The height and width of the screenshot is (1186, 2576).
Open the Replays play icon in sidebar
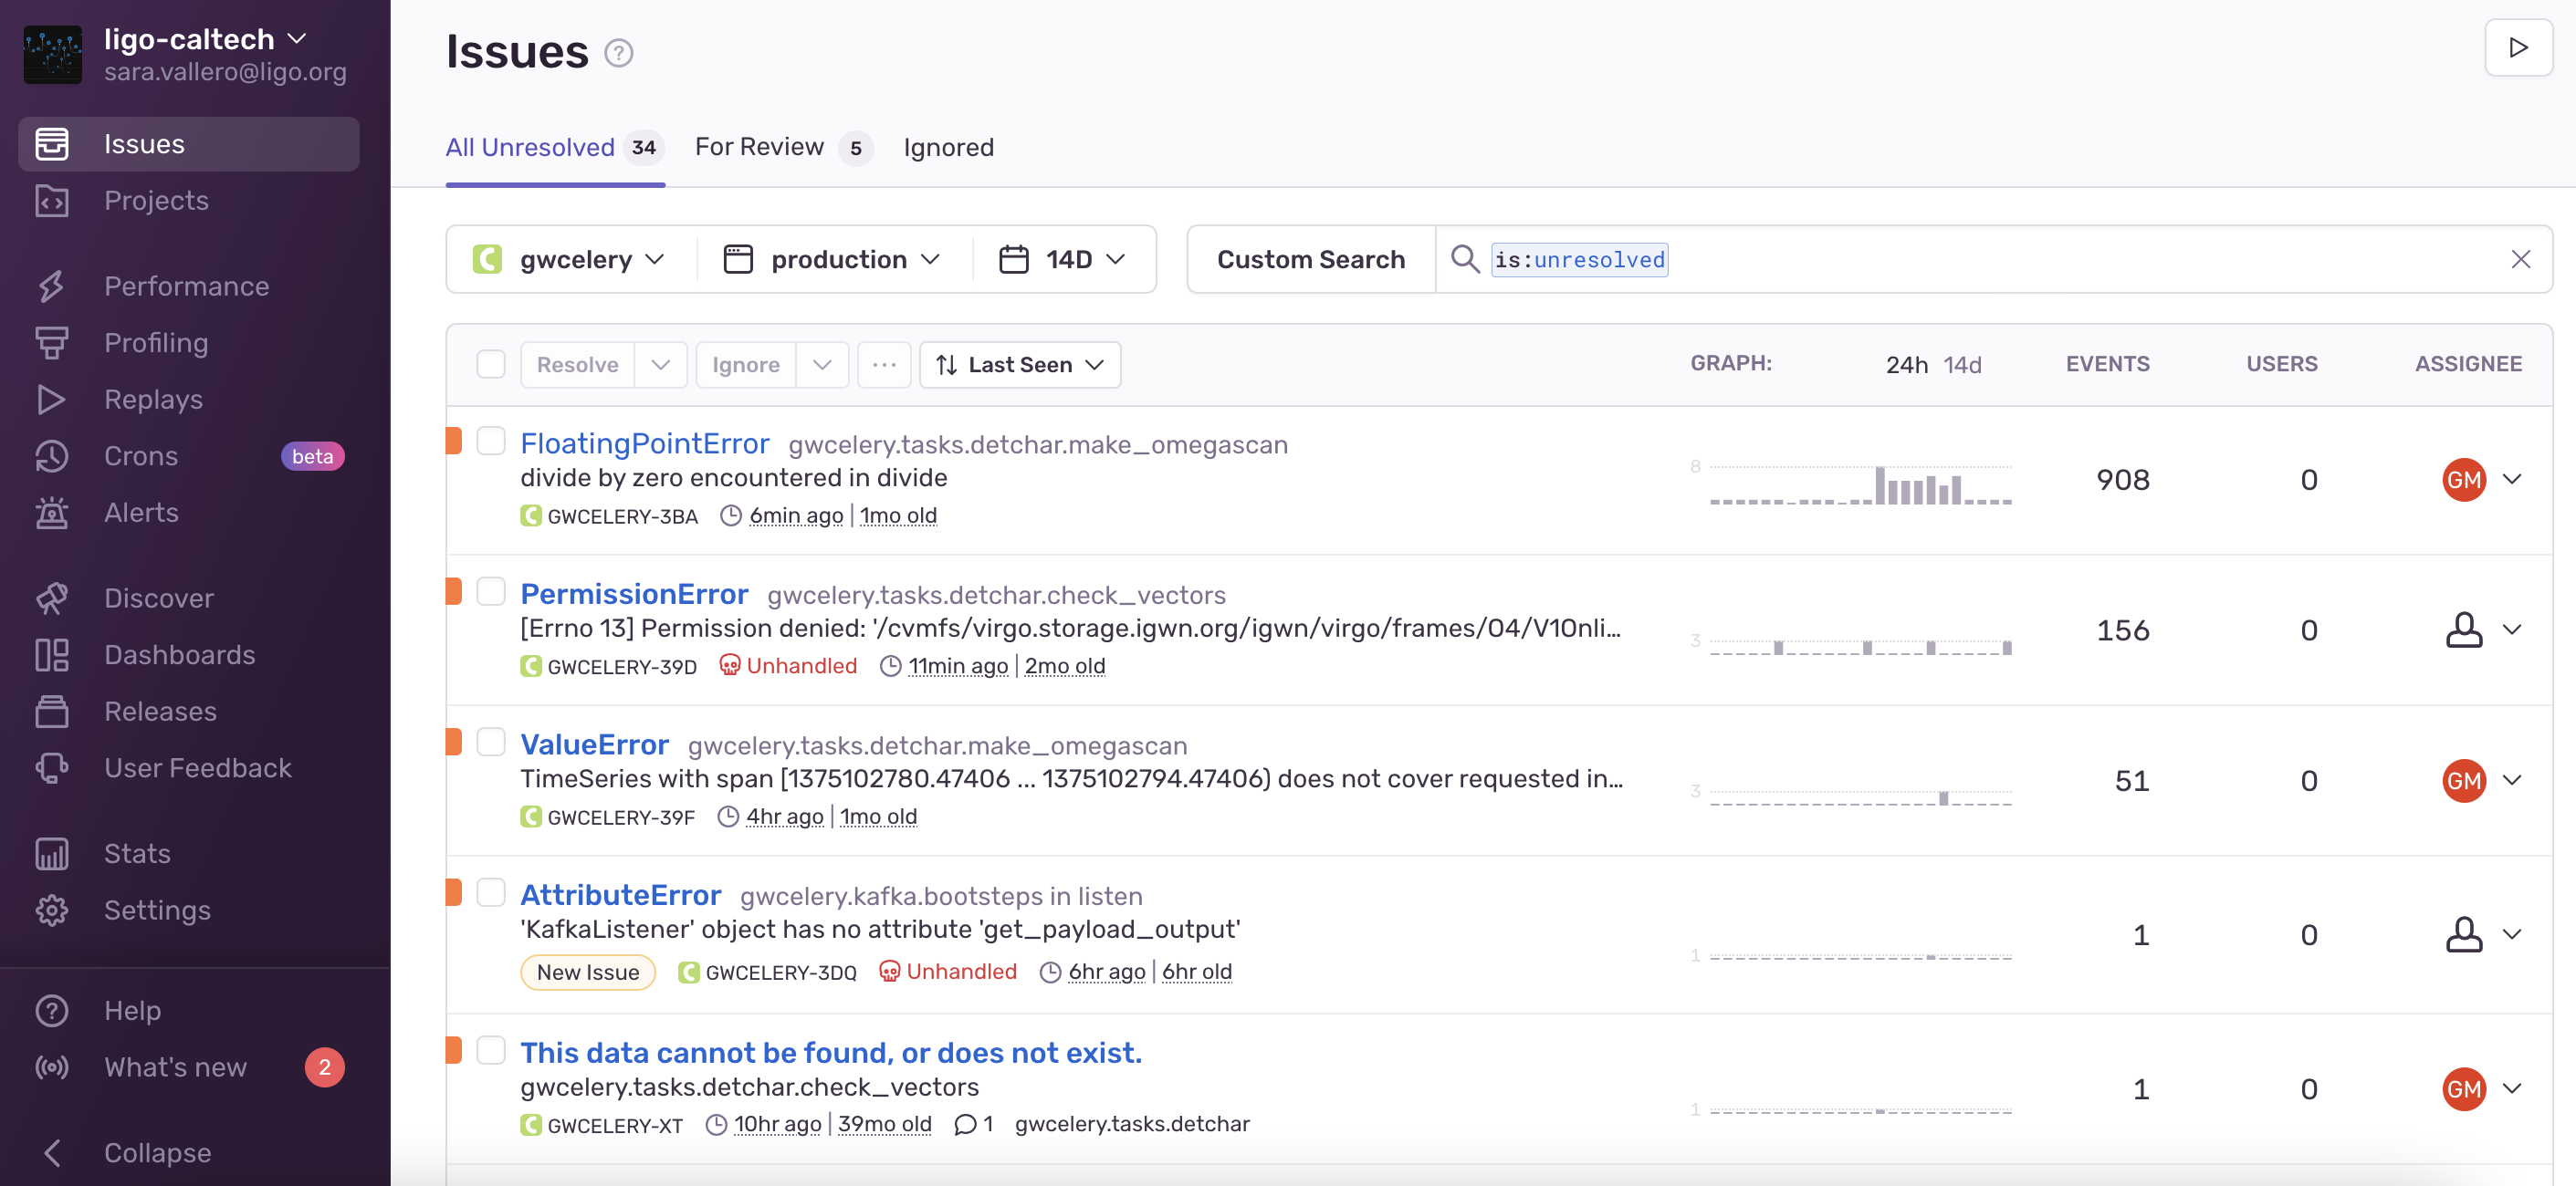tap(52, 400)
